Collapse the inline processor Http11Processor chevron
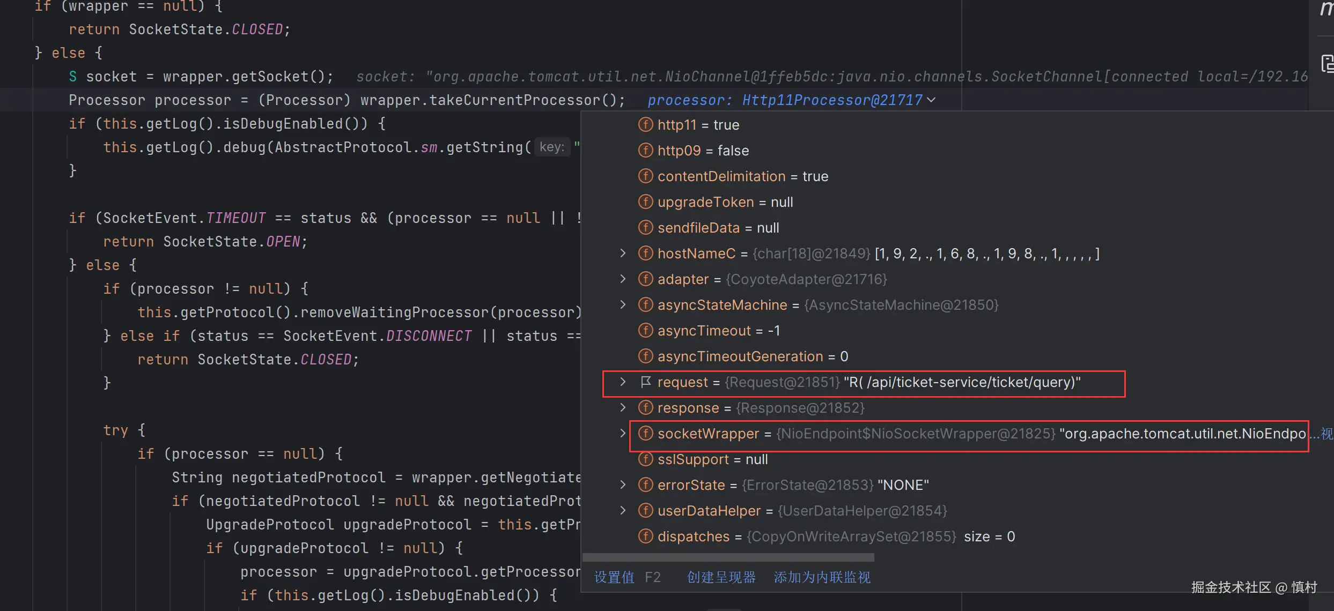1334x611 pixels. 932,100
